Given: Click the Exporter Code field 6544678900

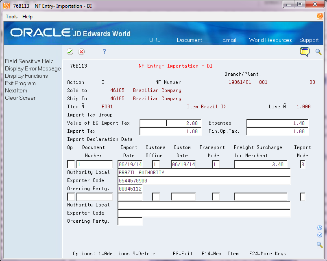Looking at the screenshot, I should coord(204,181).
